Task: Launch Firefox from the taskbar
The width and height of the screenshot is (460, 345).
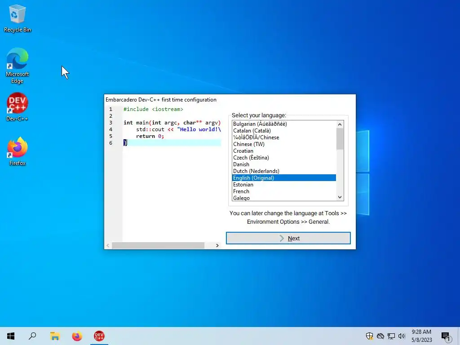Action: [x=77, y=336]
